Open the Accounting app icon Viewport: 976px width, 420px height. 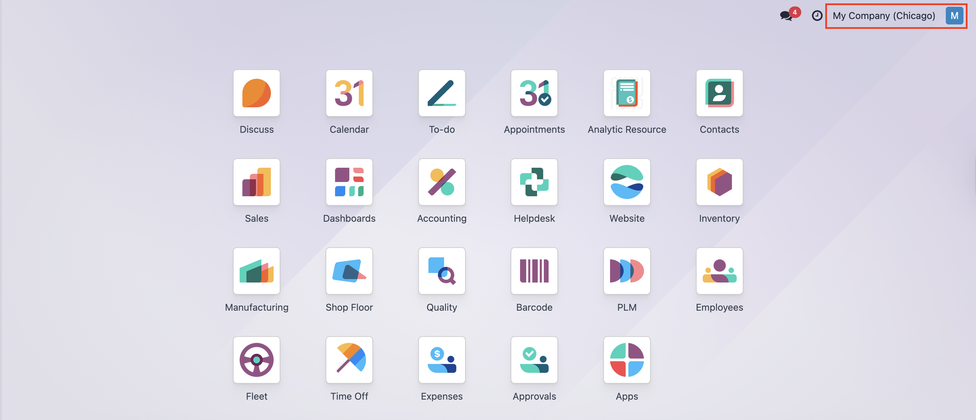[x=441, y=183]
